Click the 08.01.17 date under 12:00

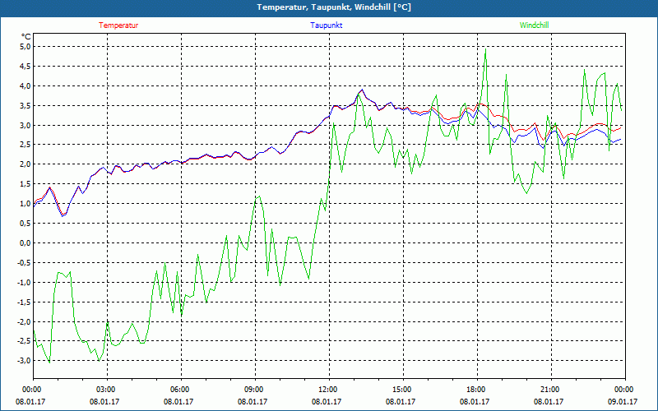(327, 402)
